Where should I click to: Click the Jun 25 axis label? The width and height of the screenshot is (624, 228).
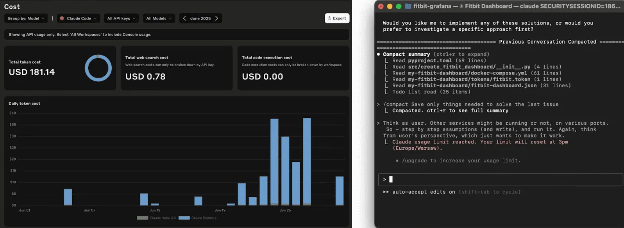(x=285, y=210)
